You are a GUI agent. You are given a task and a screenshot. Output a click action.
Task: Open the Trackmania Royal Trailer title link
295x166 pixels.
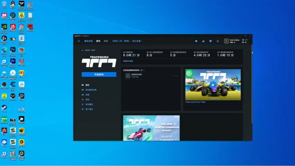(195, 102)
